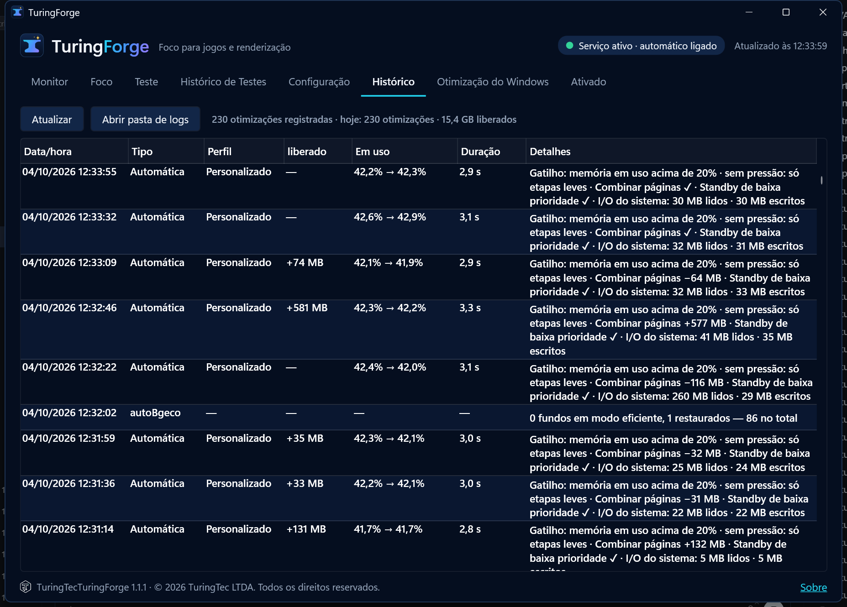
Task: Maximize the TuringForge window
Action: (786, 12)
